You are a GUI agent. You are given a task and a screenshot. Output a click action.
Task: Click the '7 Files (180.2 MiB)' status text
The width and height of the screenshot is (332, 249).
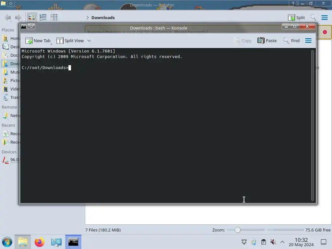[103, 230]
